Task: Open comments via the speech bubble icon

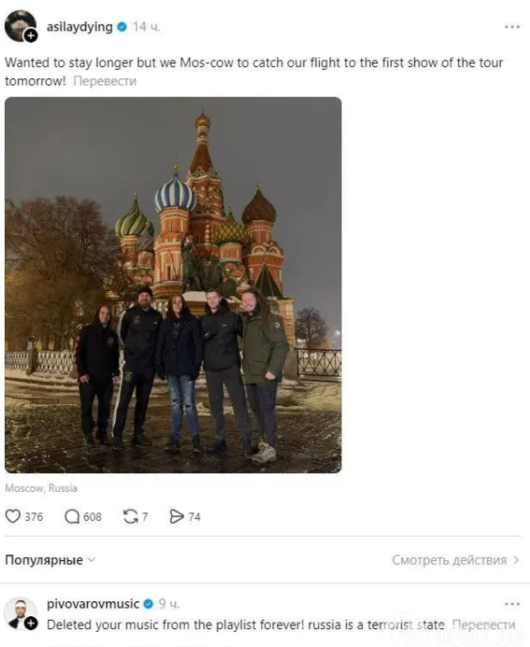Action: click(72, 516)
